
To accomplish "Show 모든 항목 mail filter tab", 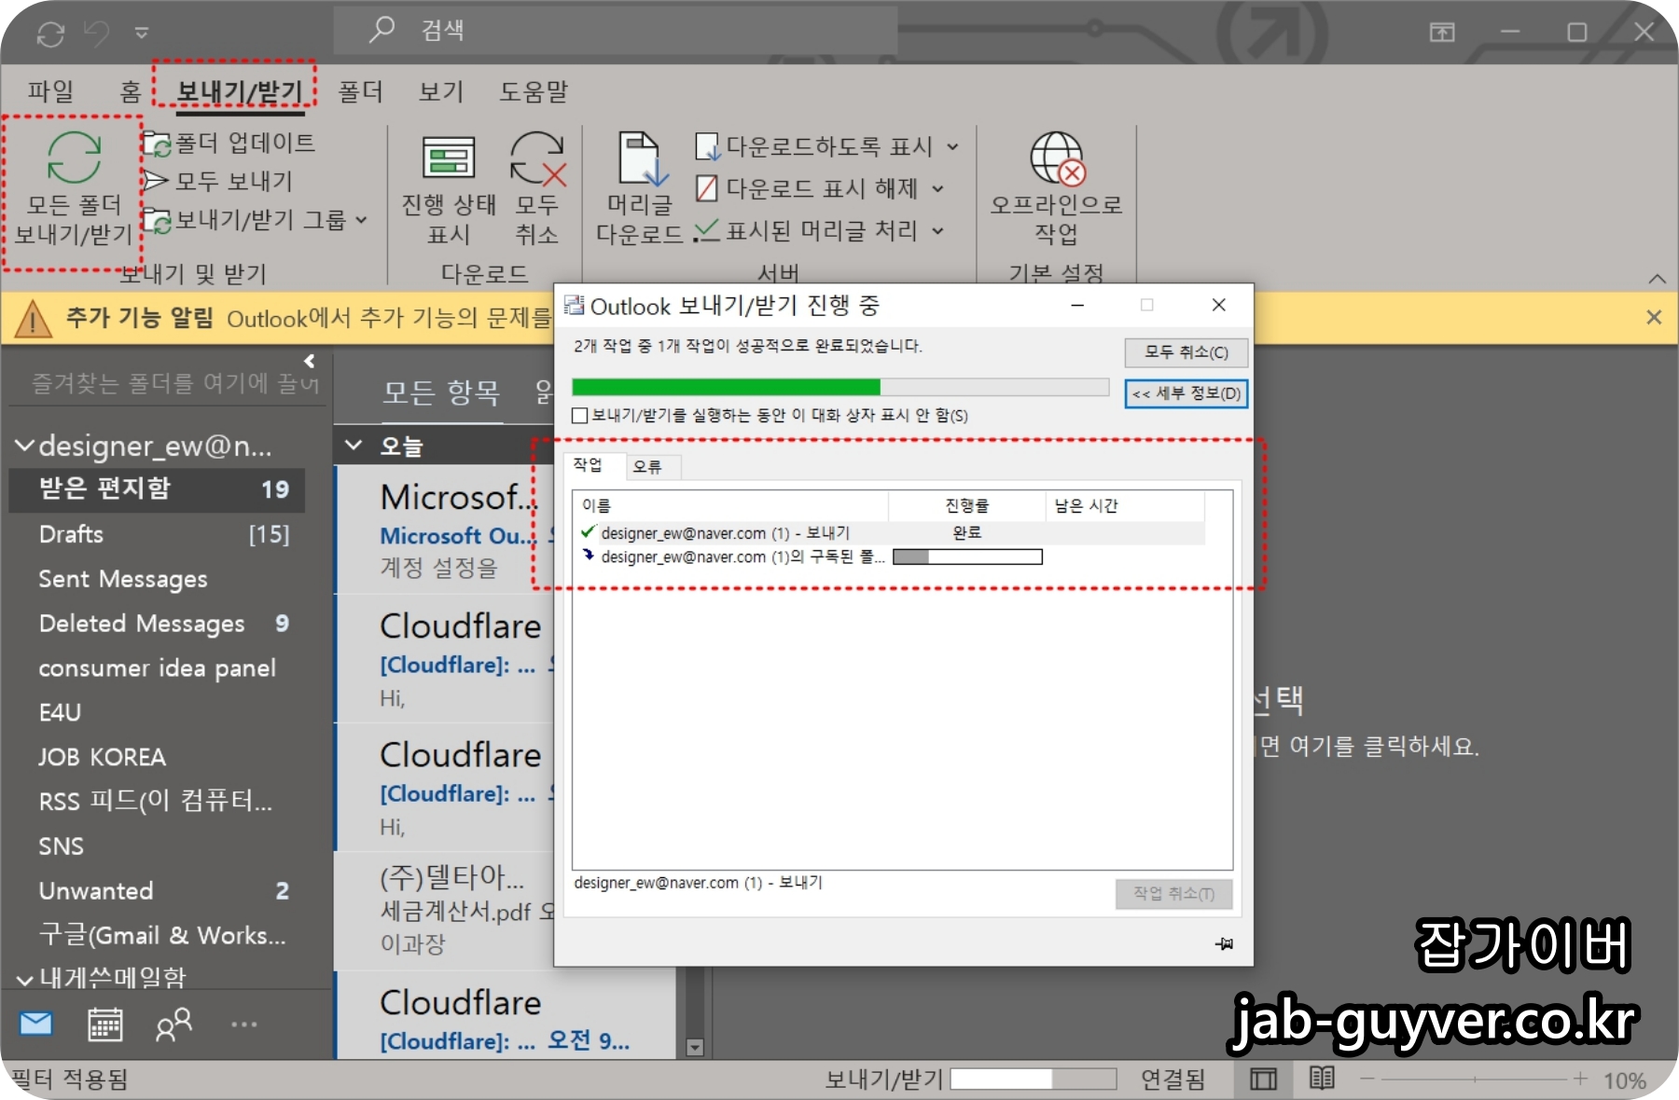I will pyautogui.click(x=441, y=392).
